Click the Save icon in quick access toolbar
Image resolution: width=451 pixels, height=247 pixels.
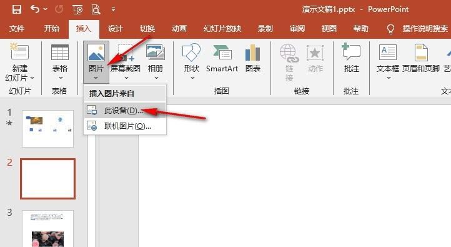(x=17, y=9)
